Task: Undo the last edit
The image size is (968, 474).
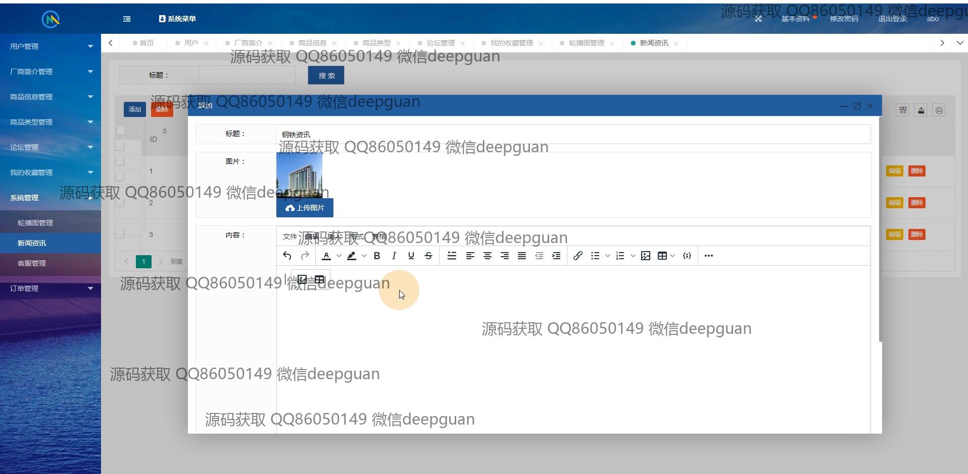Action: click(x=287, y=256)
